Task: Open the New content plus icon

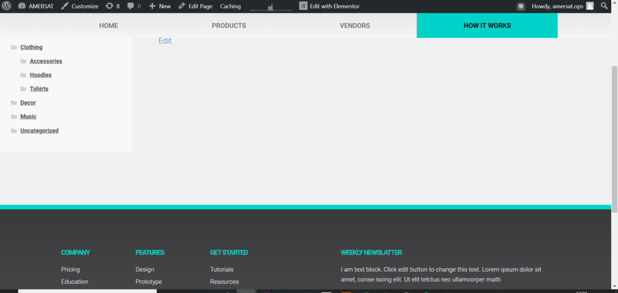Action: click(152, 6)
